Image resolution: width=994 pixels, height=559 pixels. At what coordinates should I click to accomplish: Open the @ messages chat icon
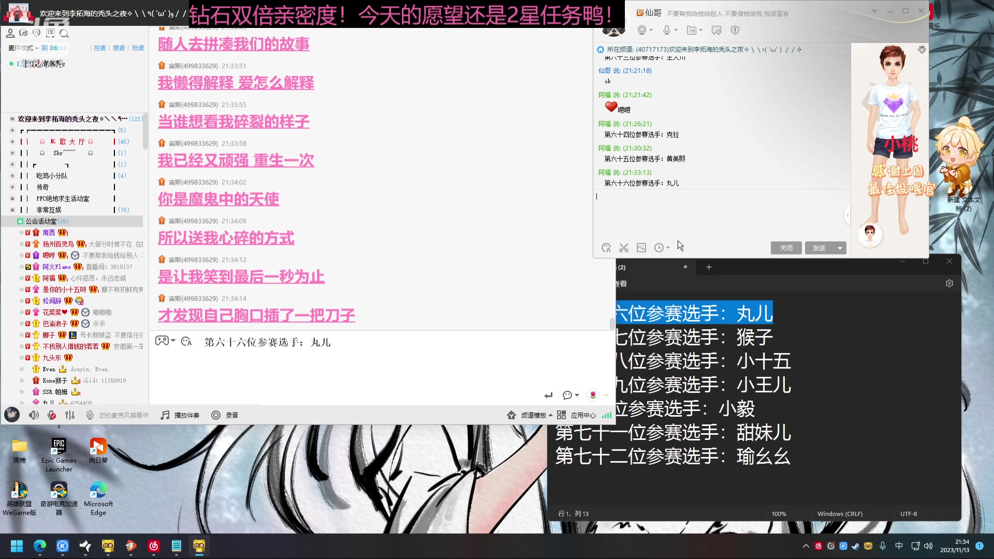point(23,33)
